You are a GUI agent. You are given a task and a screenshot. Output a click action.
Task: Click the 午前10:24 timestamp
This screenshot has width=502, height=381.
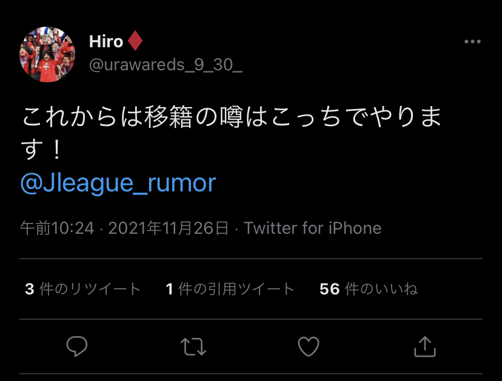pyautogui.click(x=58, y=228)
